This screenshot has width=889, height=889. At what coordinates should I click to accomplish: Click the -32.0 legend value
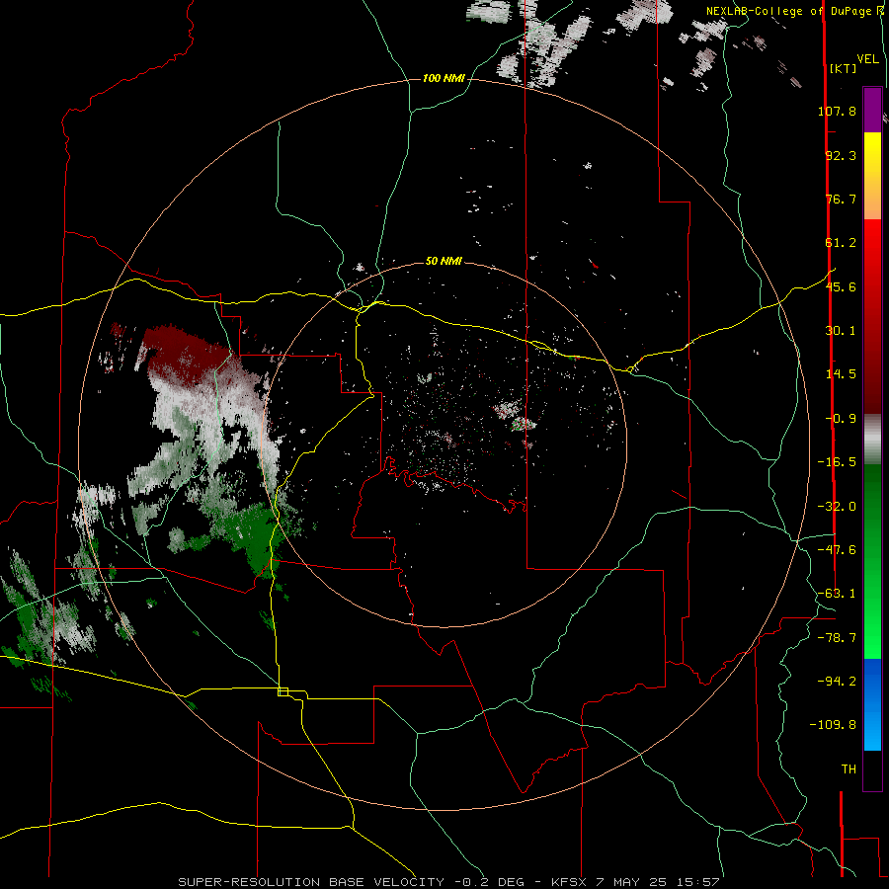click(x=837, y=507)
